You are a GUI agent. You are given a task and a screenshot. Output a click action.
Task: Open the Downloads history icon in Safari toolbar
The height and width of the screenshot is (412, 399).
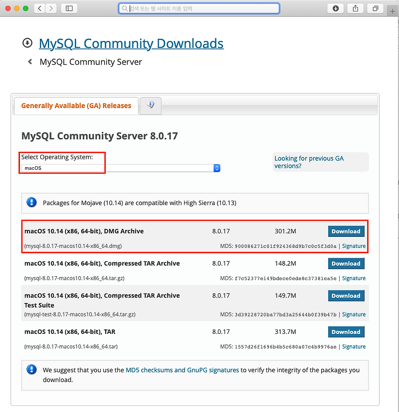(335, 8)
